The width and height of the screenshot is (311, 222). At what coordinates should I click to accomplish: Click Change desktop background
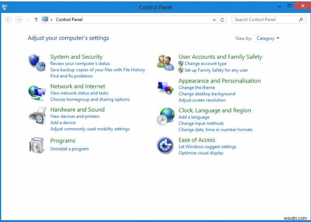click(x=207, y=94)
